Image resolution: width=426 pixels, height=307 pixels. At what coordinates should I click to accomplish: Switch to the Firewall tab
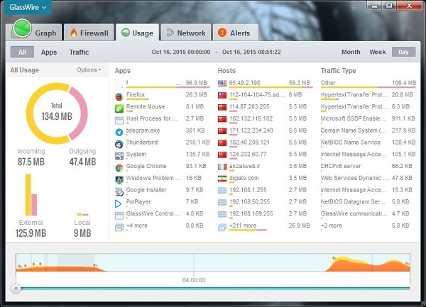pyautogui.click(x=89, y=33)
